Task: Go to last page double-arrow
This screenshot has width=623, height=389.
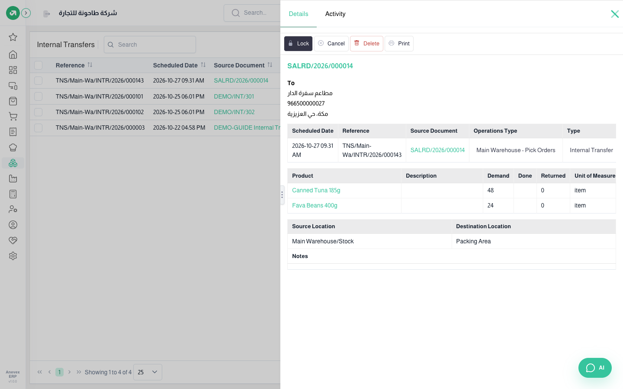Action: [79, 372]
